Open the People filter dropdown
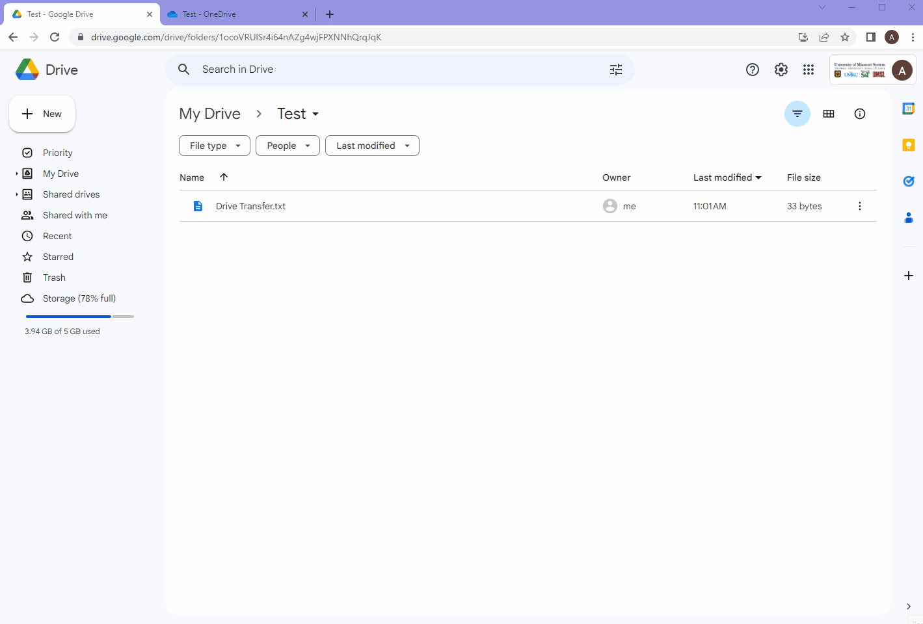This screenshot has width=923, height=624. [x=288, y=145]
